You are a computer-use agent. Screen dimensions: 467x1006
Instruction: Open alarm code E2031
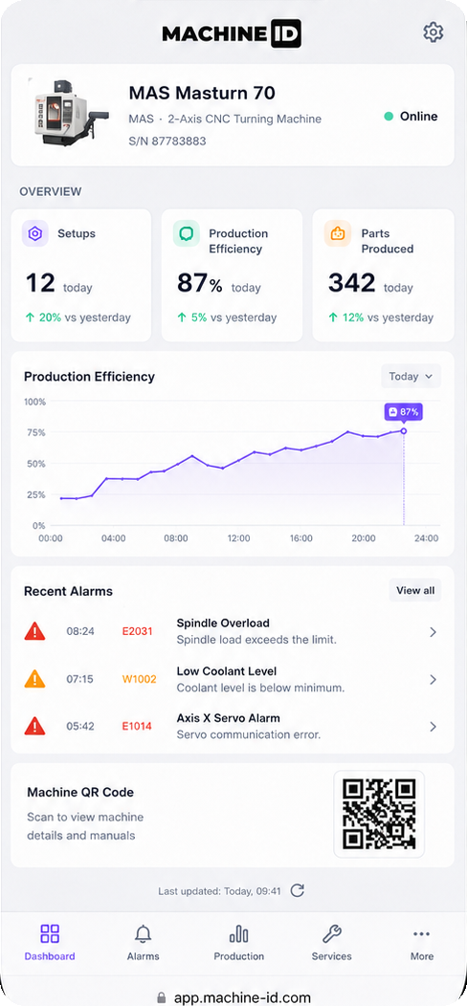[x=138, y=631]
